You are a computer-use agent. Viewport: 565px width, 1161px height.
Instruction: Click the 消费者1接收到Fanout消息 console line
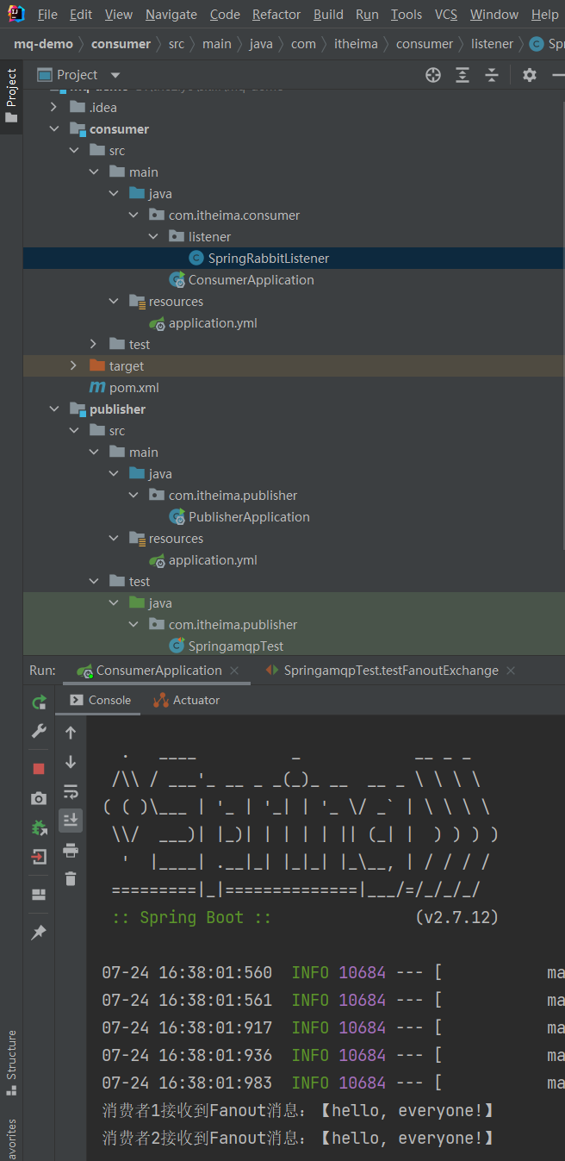click(x=299, y=1110)
